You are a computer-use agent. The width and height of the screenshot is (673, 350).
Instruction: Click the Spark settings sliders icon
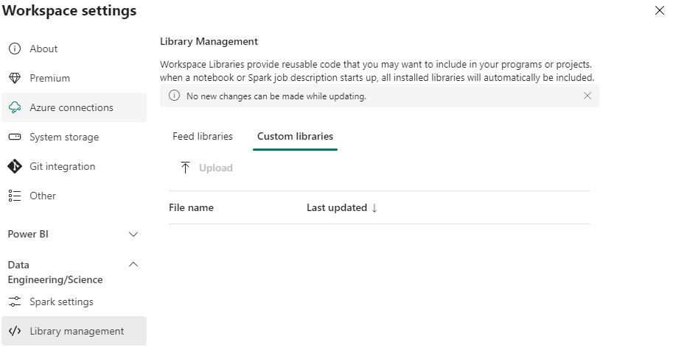click(15, 301)
